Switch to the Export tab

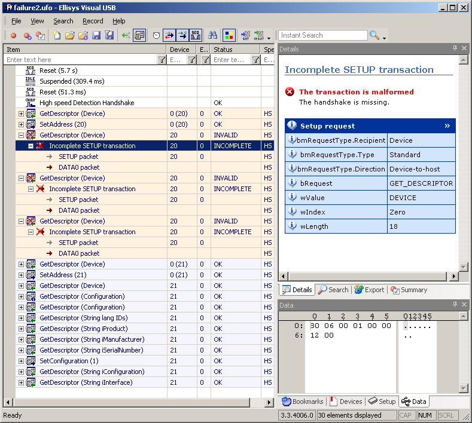[x=369, y=290]
